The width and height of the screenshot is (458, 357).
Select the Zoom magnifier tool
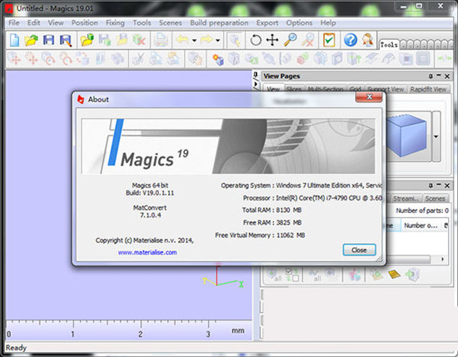pyautogui.click(x=290, y=39)
